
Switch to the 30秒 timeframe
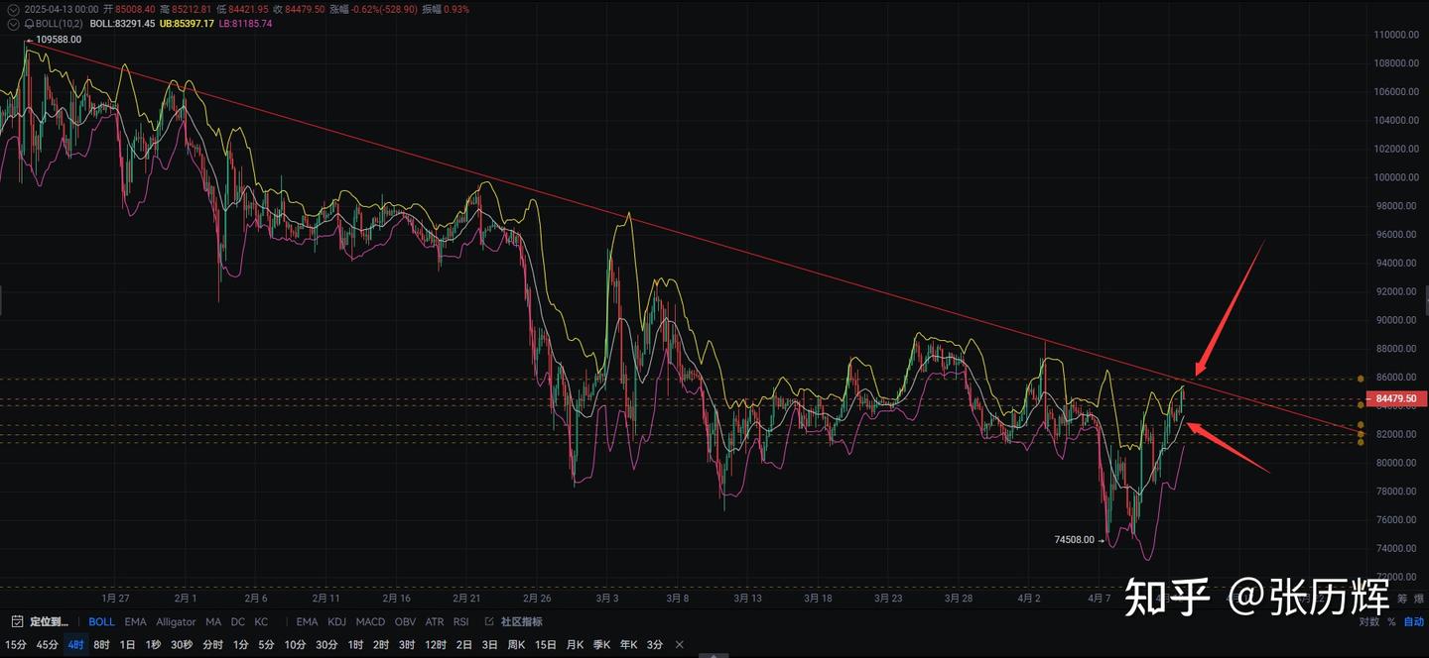(182, 645)
